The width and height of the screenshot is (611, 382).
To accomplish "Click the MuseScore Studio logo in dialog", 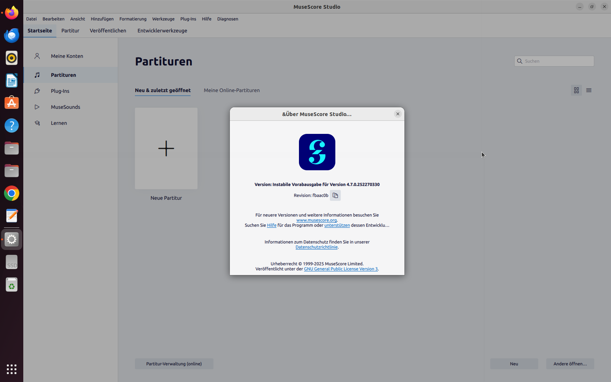I will point(317,152).
